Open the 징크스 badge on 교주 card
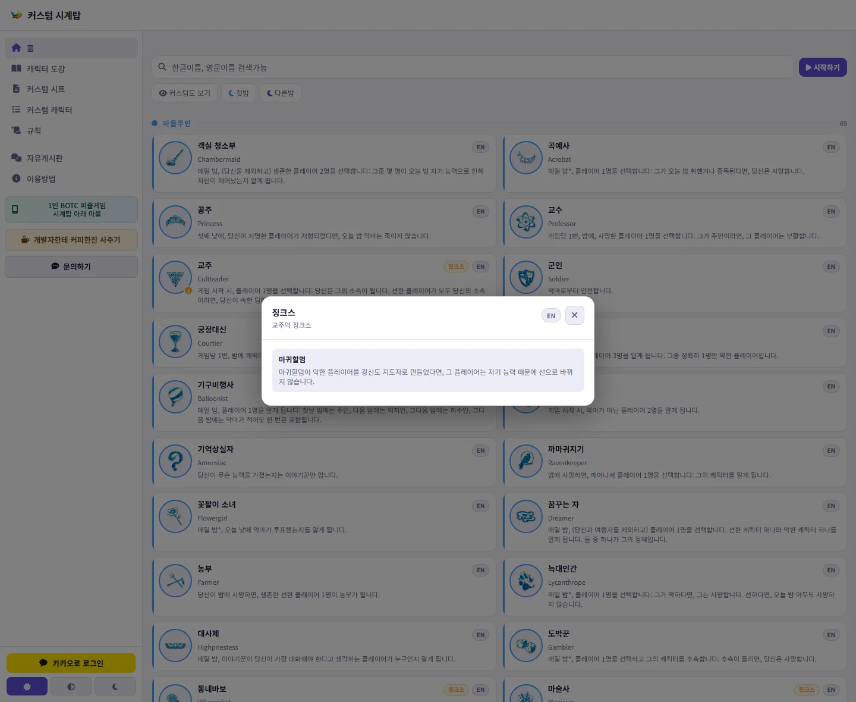Viewport: 856px width, 702px height. point(456,267)
